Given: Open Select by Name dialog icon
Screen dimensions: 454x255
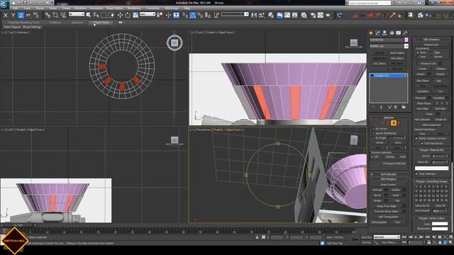Looking at the screenshot, I should coord(96,15).
